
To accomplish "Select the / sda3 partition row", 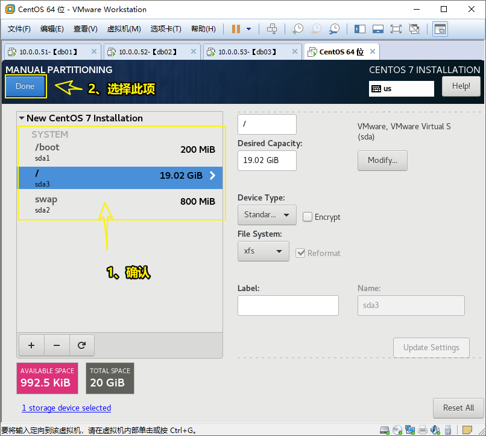I will click(x=119, y=178).
